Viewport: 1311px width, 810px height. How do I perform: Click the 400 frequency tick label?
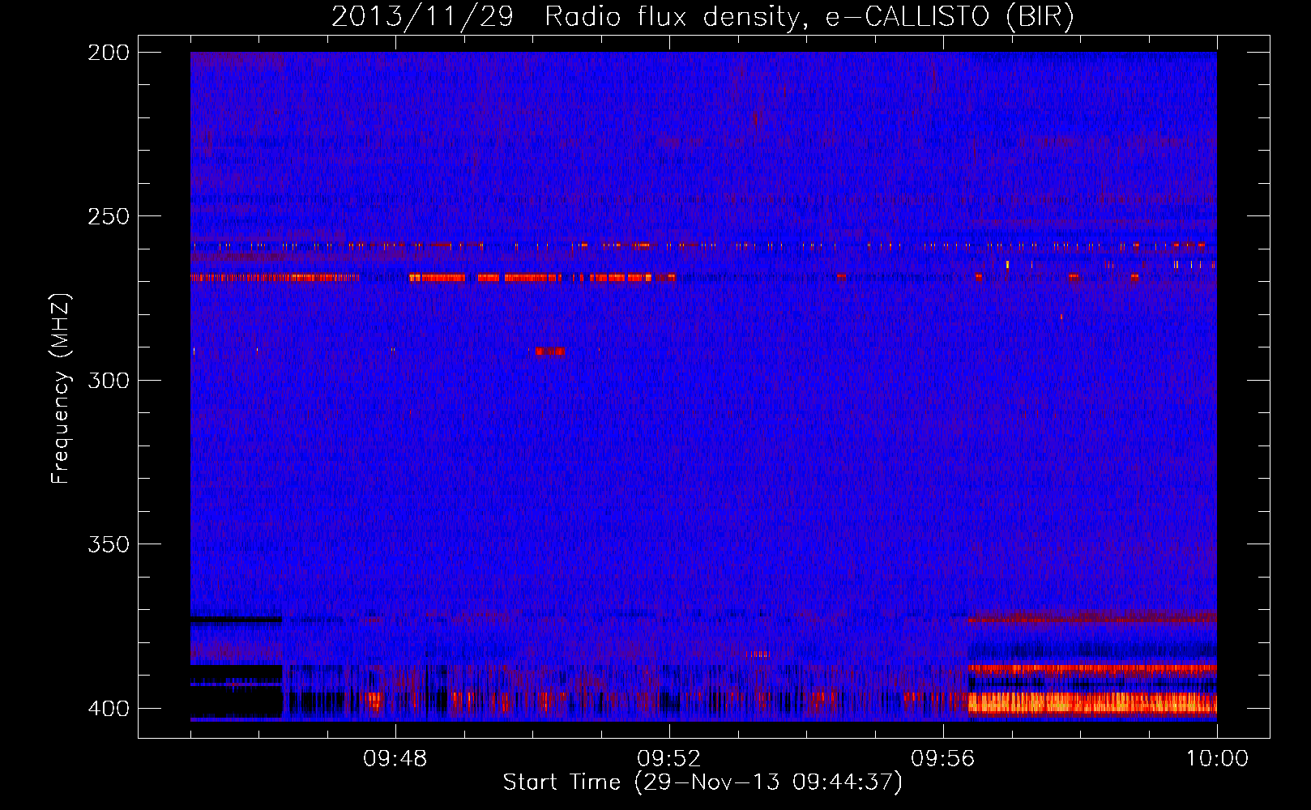coord(109,708)
